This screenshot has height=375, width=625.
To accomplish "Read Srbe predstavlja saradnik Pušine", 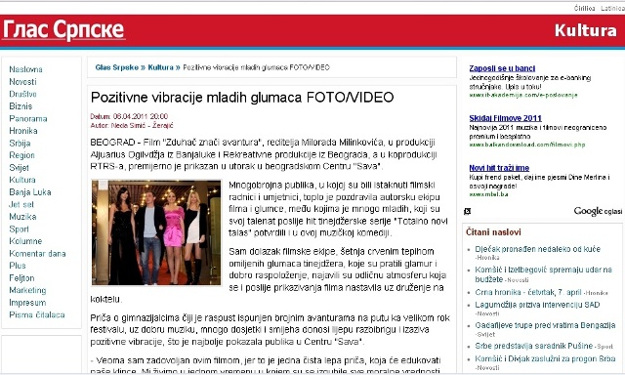I will point(533,346).
